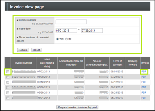Focus the Invoice number input field
The width and height of the screenshot is (155, 111).
tap(71, 22)
